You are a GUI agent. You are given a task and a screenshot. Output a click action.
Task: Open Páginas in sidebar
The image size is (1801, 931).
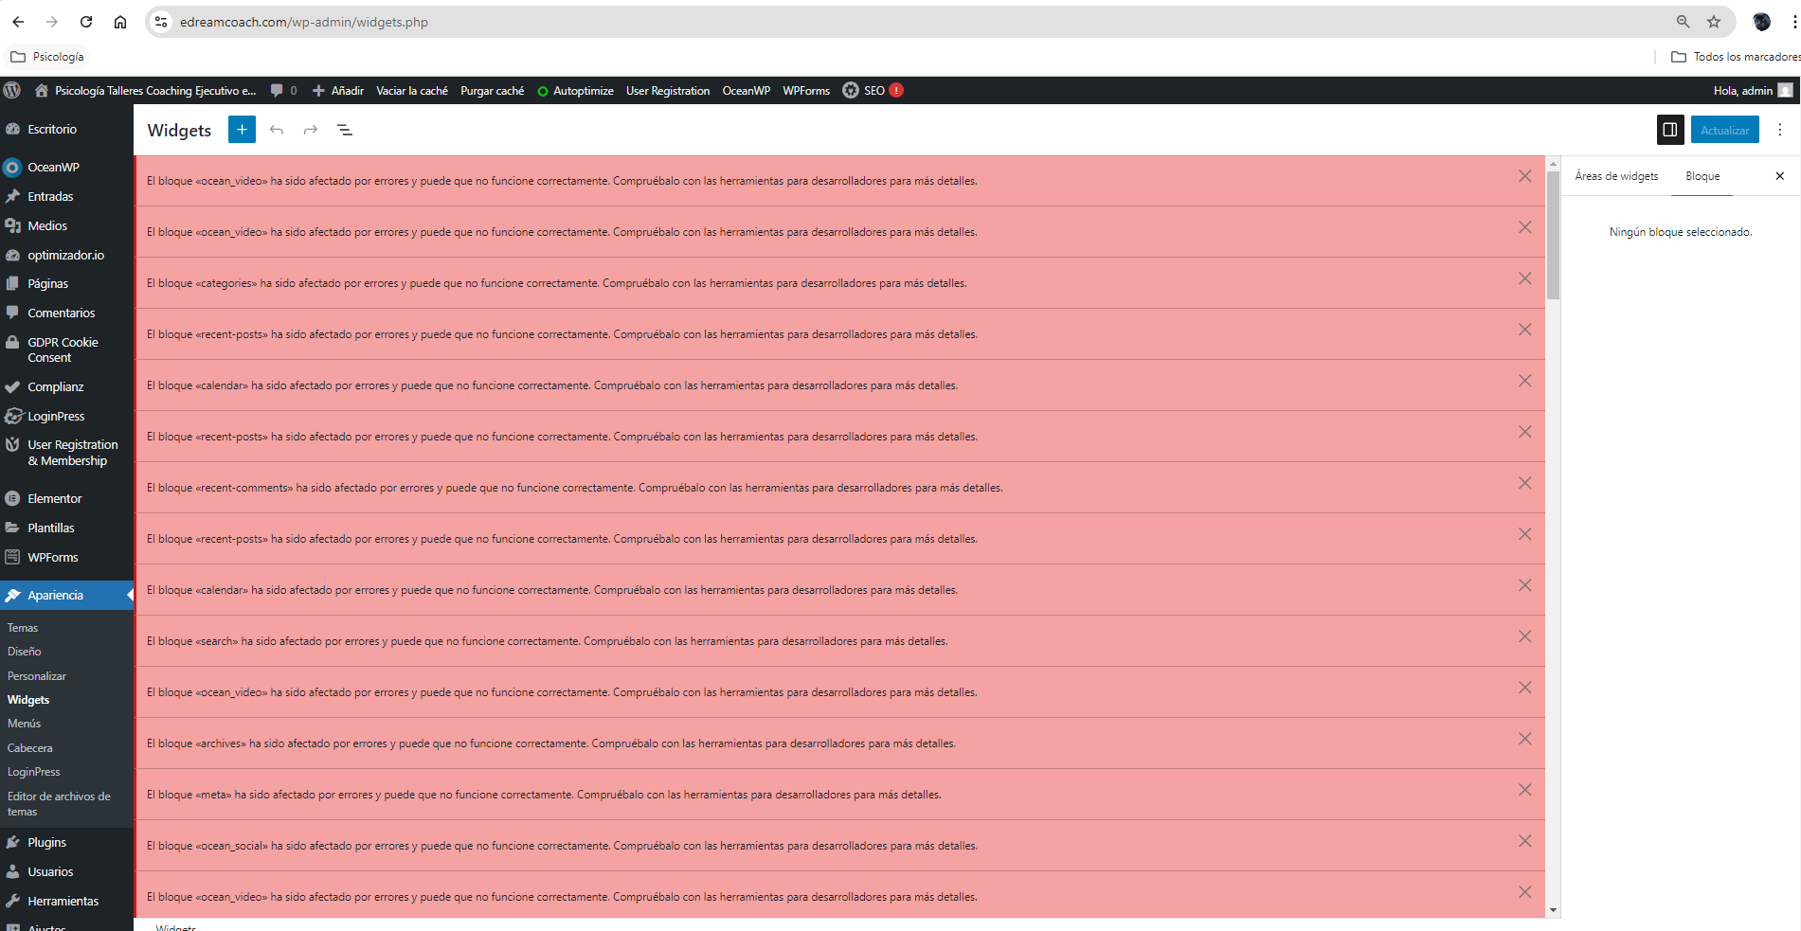[47, 284]
